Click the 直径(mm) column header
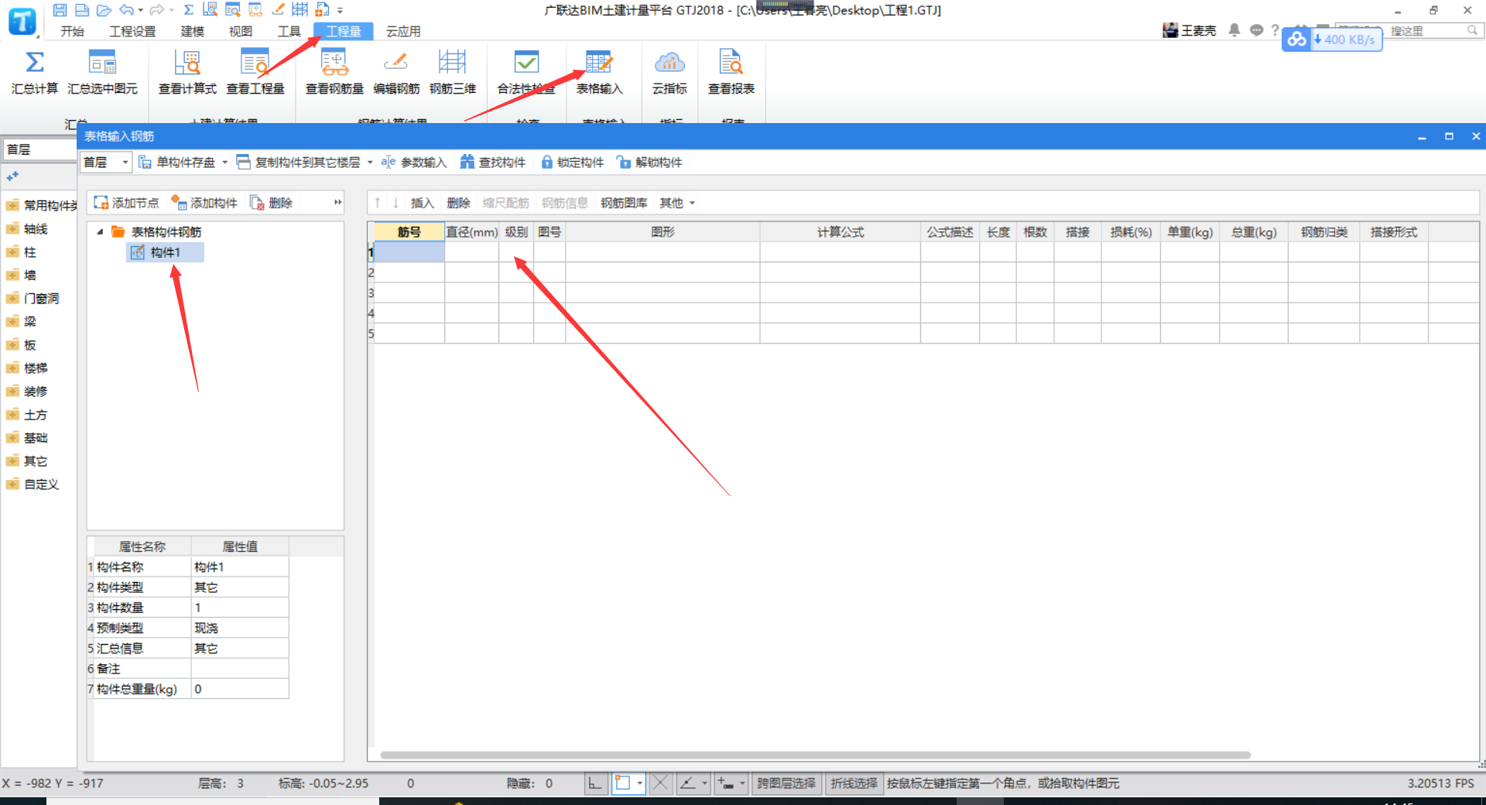The image size is (1486, 805). tap(471, 232)
